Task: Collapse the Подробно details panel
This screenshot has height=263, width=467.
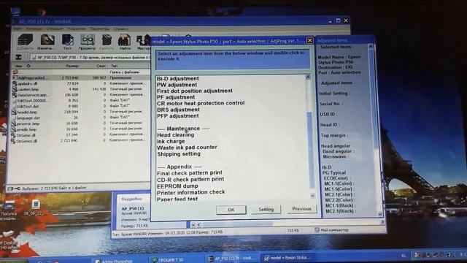Action: (131, 199)
